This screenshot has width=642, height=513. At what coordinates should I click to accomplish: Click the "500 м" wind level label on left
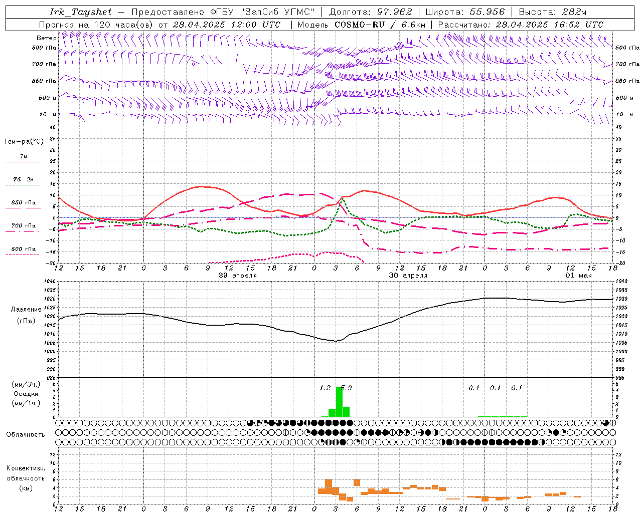click(x=48, y=98)
